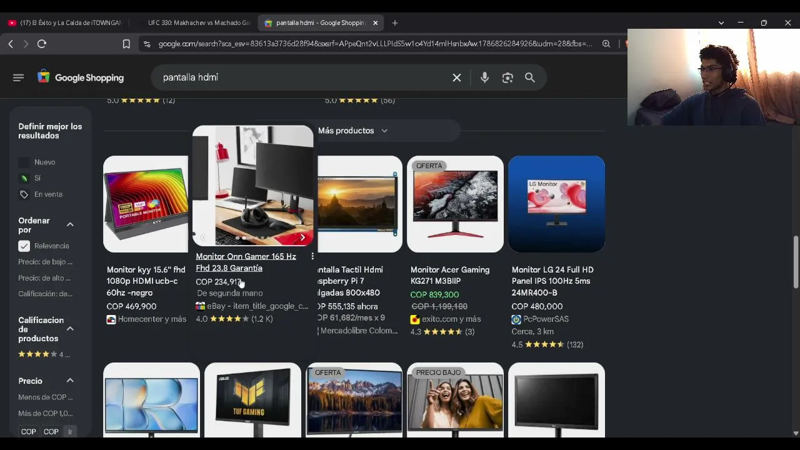Click the browser address bar URL
The image size is (800, 450).
[375, 44]
